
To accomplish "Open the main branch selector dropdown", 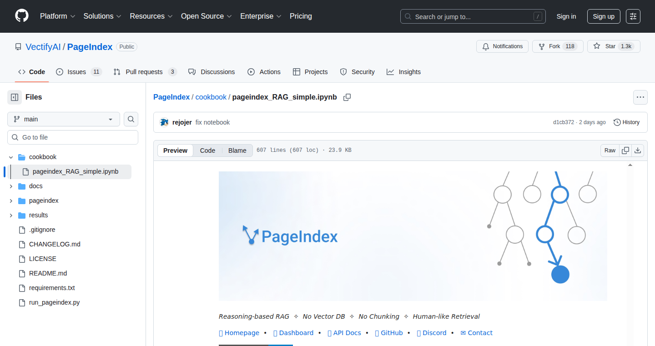I will pos(64,119).
